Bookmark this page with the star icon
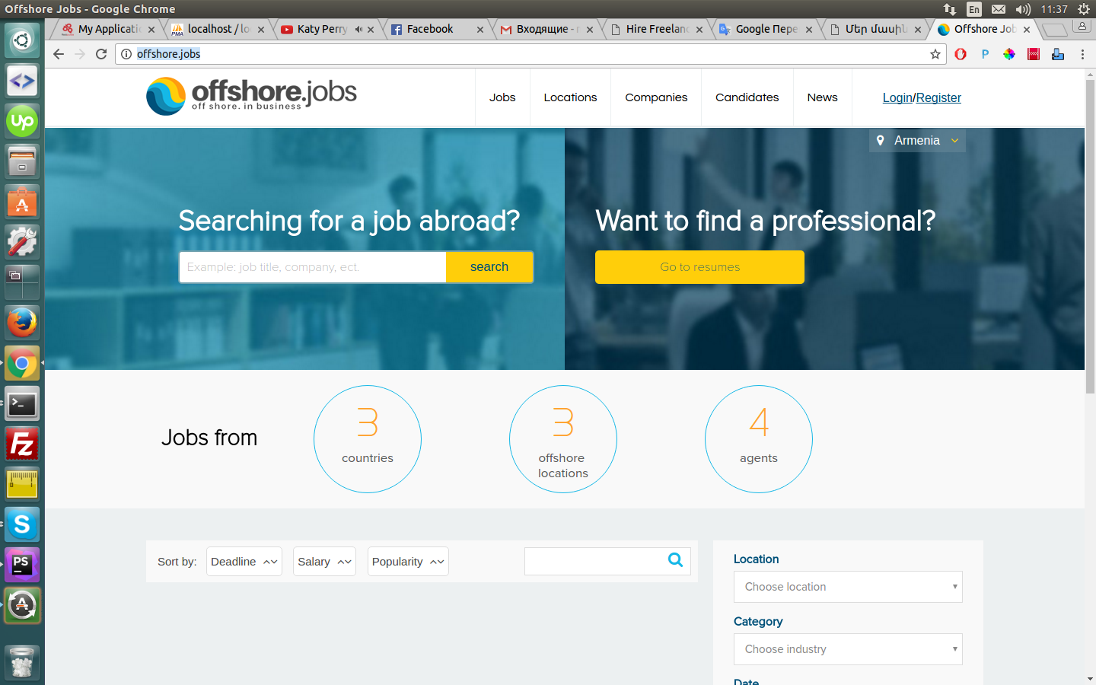1096x685 pixels. point(935,54)
